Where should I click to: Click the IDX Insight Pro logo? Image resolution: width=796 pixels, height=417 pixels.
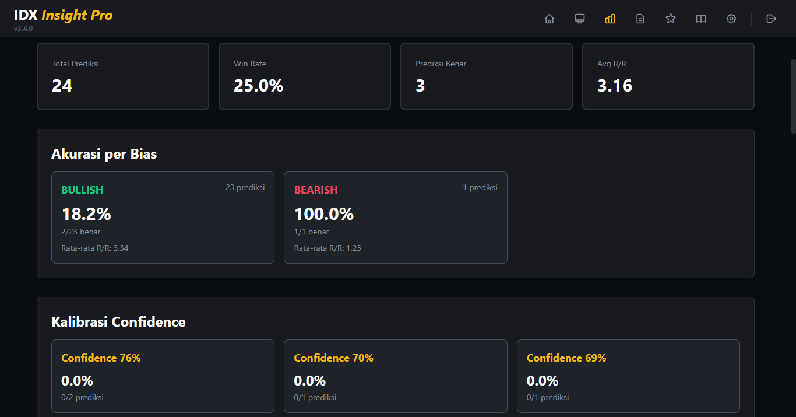64,16
